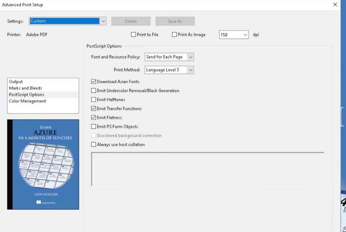The height and width of the screenshot is (232, 346).
Task: Open the Font and Resource Policy dropdown
Action: pos(191,57)
